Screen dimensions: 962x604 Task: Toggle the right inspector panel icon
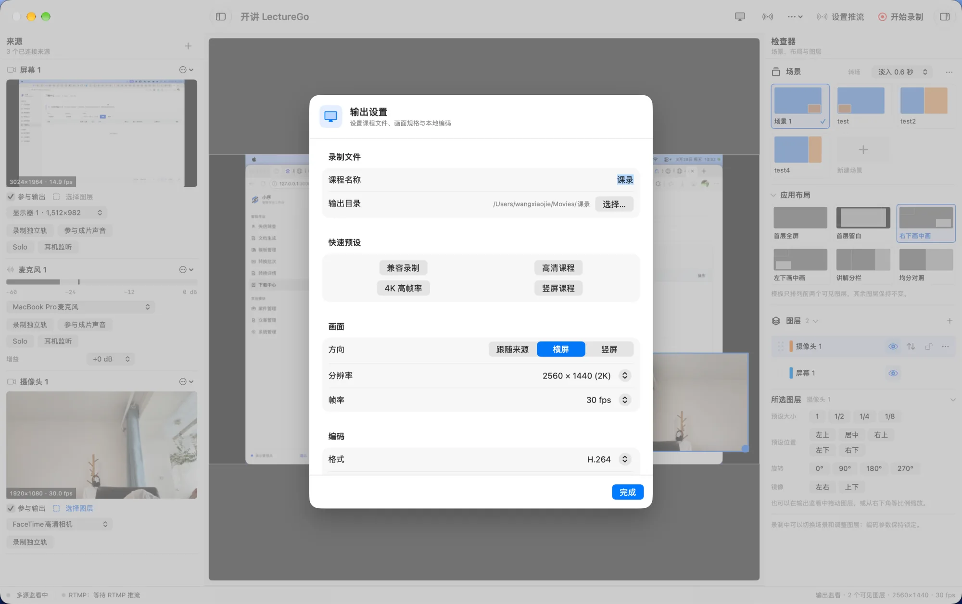tap(945, 17)
